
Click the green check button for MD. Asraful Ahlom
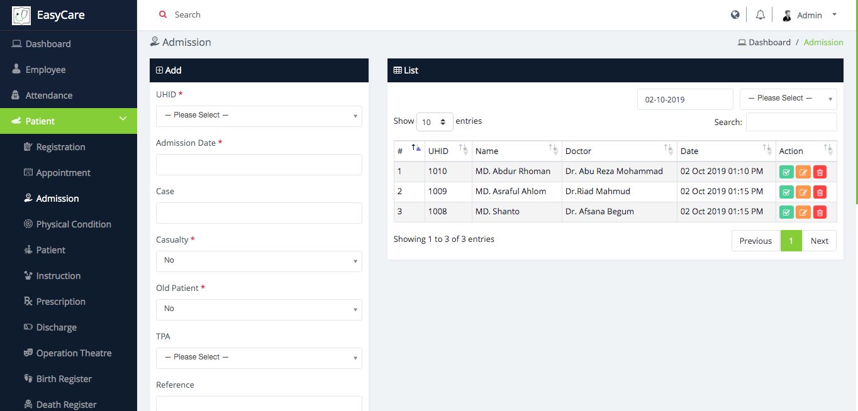point(786,192)
